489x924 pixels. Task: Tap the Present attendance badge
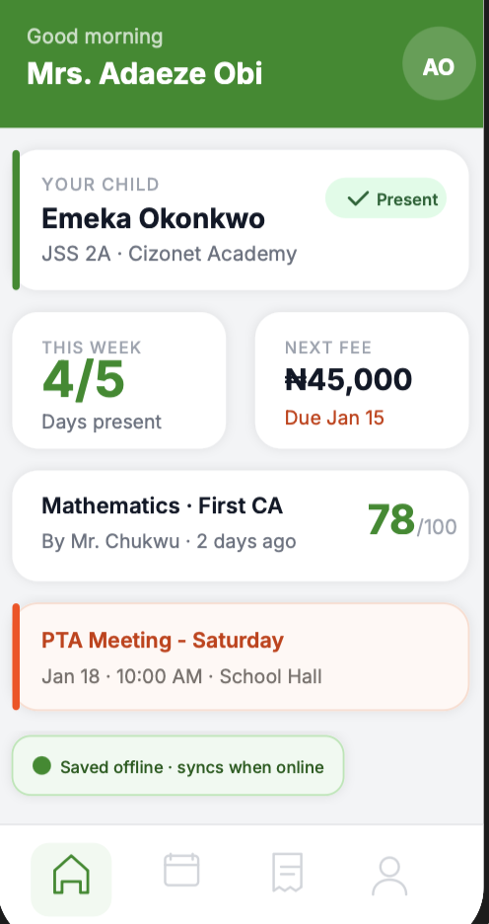[x=386, y=198]
